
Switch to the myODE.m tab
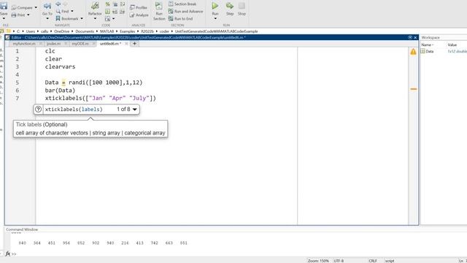click(80, 44)
